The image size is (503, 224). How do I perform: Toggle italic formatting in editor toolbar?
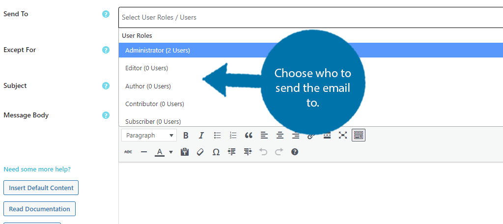(x=201, y=136)
